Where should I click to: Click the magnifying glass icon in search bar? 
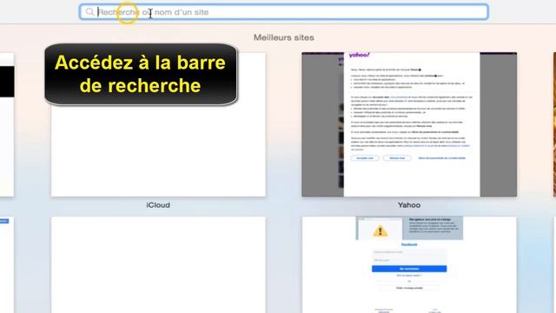click(x=89, y=12)
